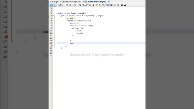Image resolution: width=194 pixels, height=109 pixels.
Task: Click the Back navigation icon
Action: pos(70,5)
